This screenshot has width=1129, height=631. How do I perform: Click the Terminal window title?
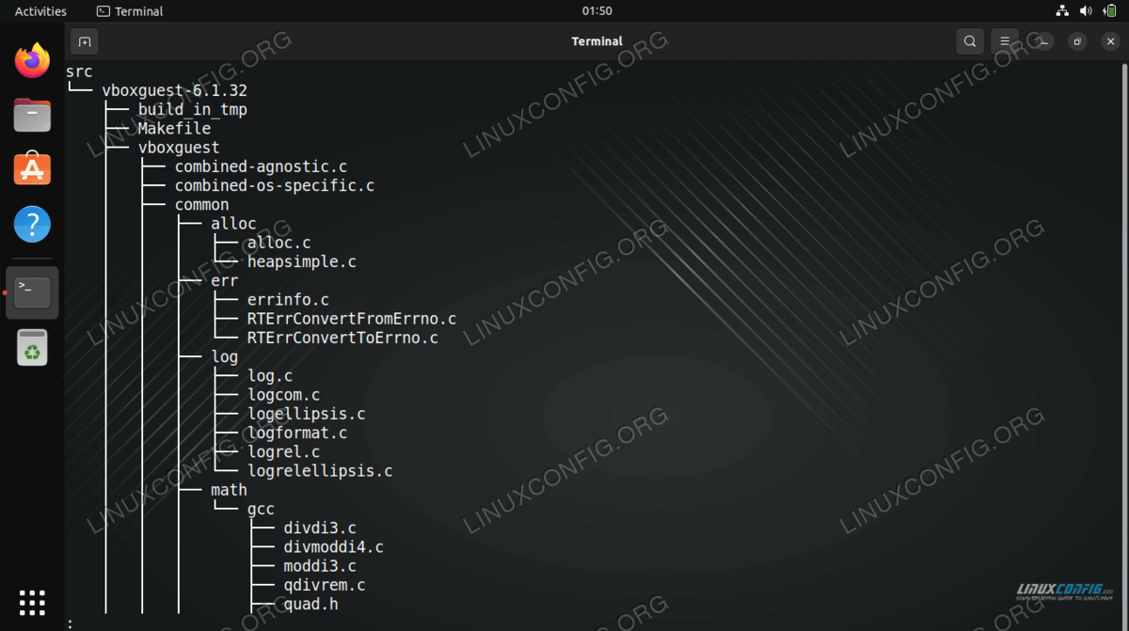[597, 41]
